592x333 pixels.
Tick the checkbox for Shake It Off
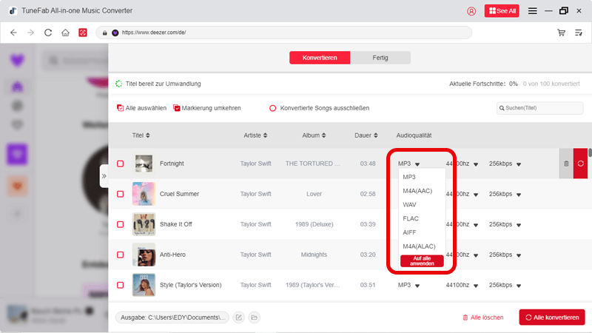tap(120, 224)
